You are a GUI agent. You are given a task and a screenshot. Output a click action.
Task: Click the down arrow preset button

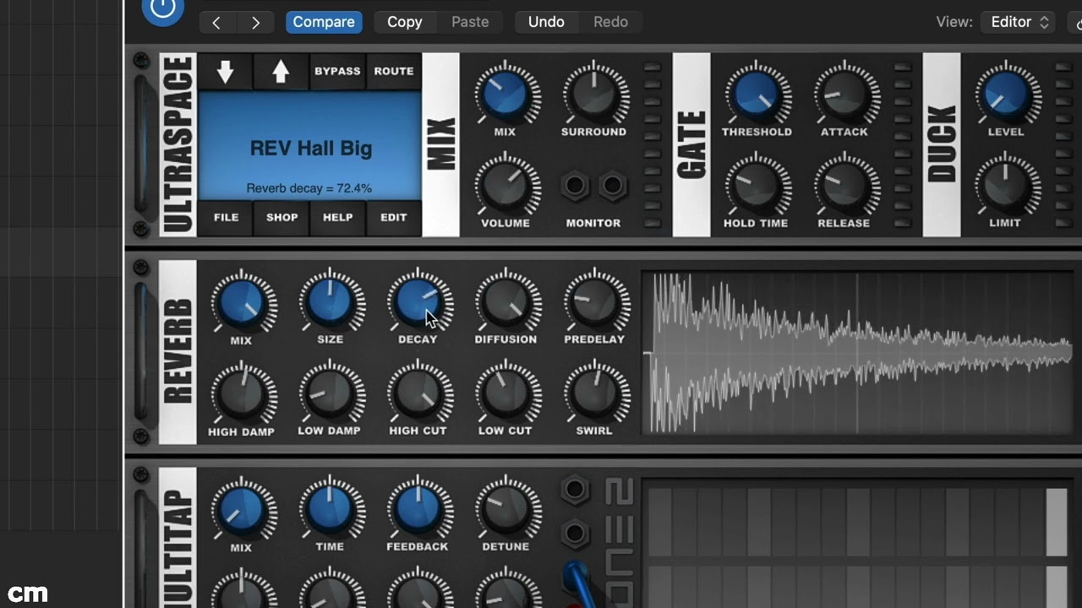coord(225,72)
